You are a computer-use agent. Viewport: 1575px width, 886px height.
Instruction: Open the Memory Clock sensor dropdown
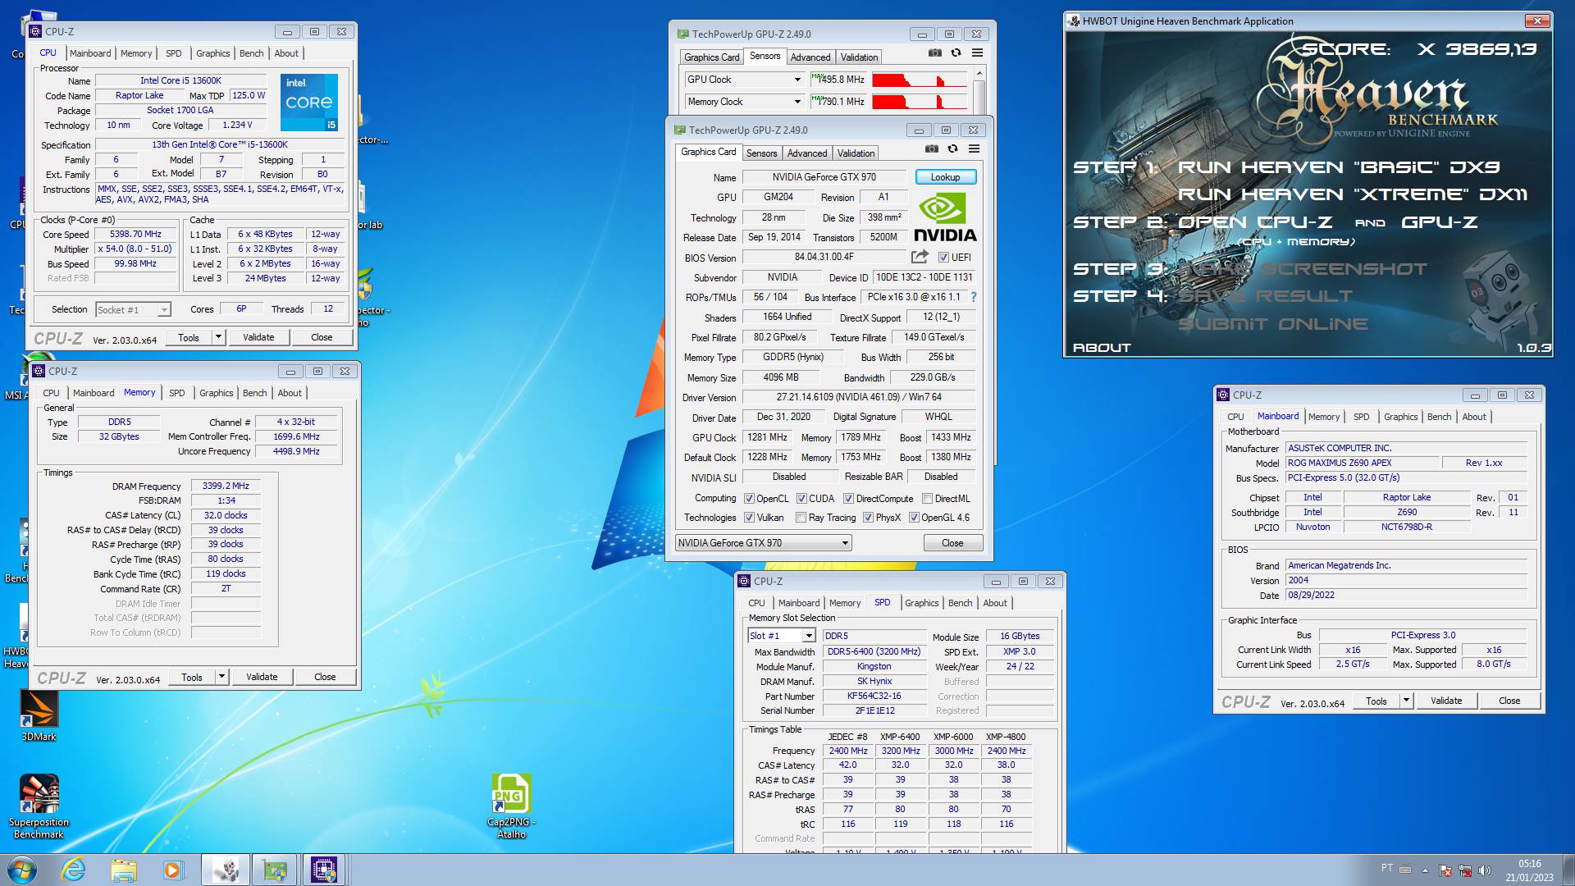click(x=744, y=102)
